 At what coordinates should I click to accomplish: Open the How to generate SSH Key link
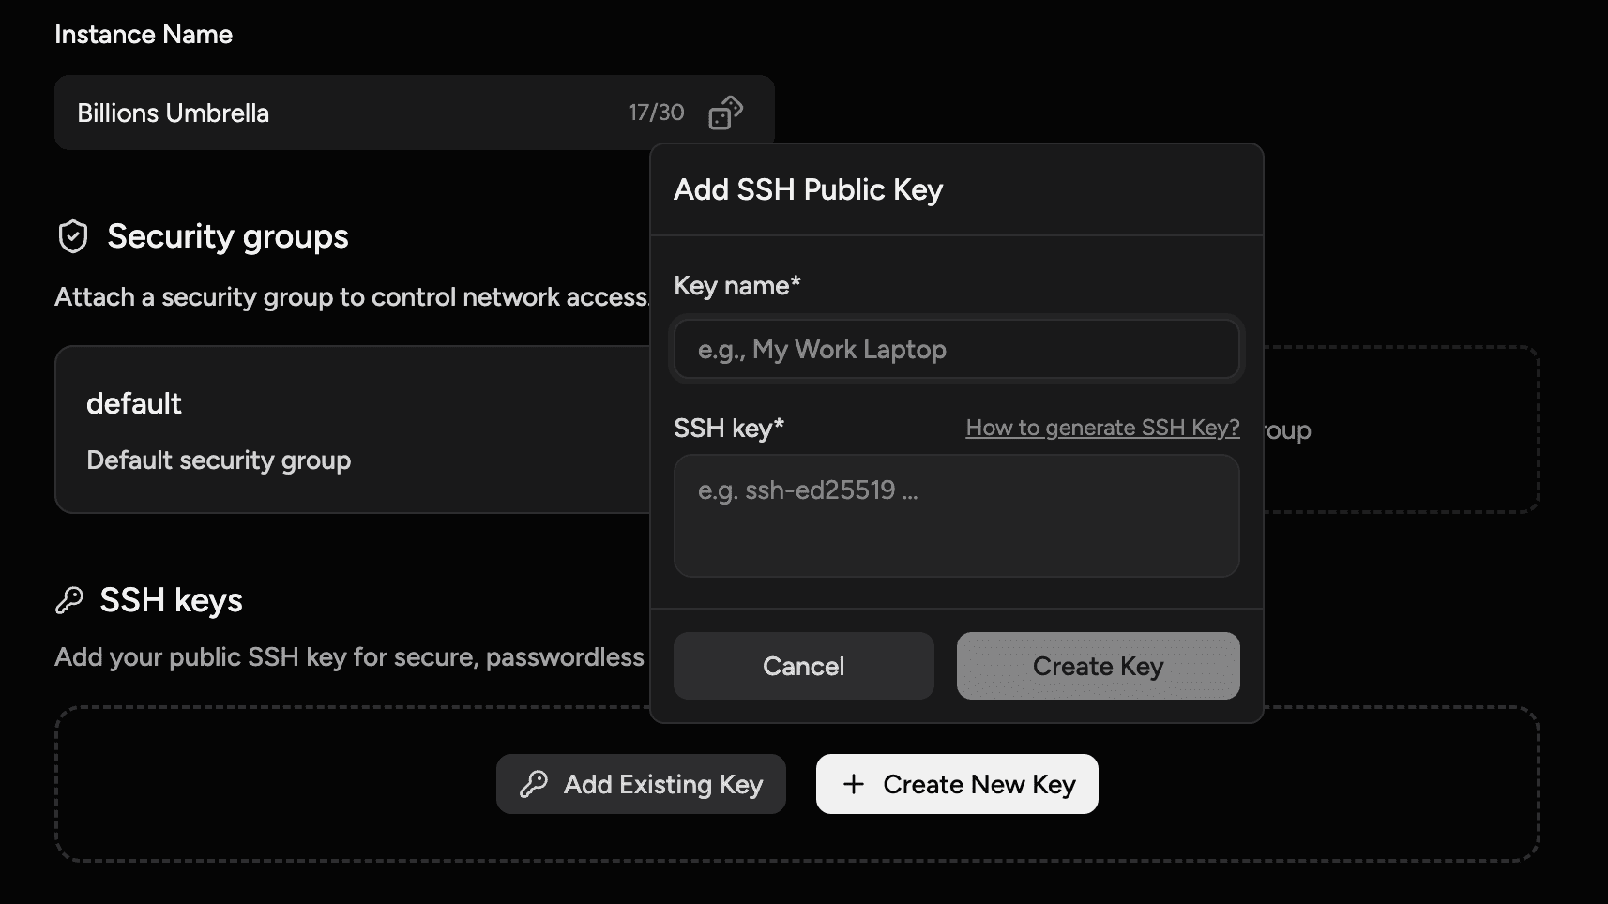pyautogui.click(x=1101, y=428)
